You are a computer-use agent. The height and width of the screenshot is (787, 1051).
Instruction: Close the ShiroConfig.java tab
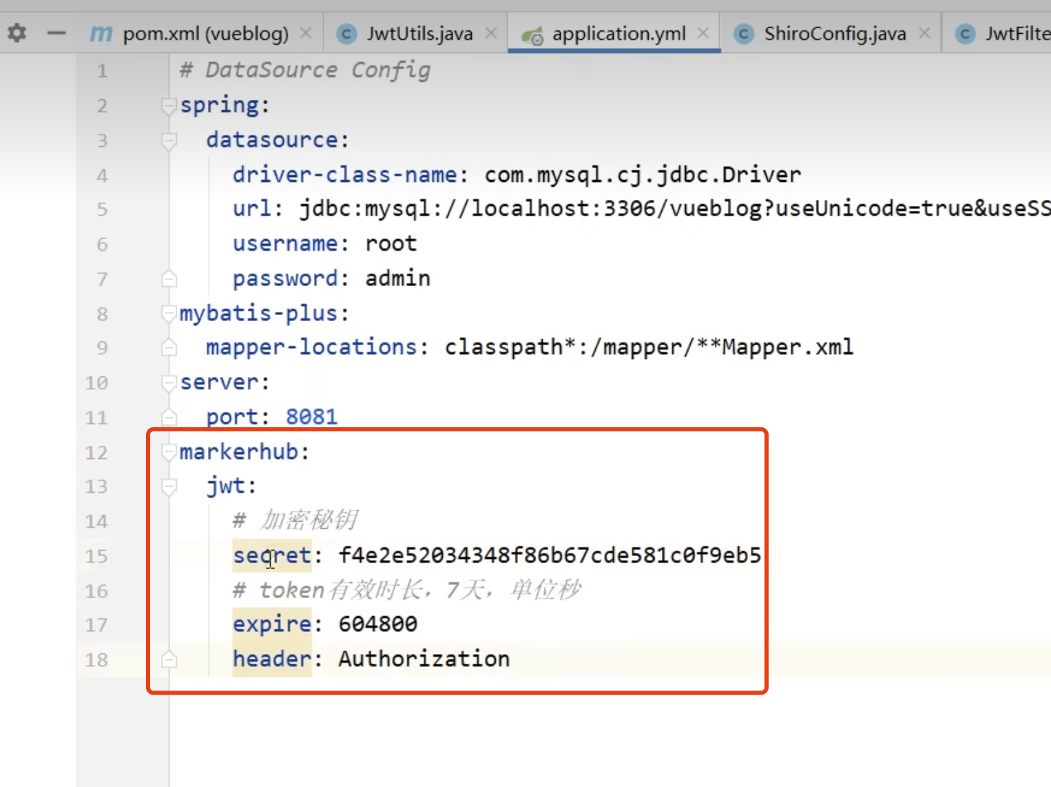point(924,33)
